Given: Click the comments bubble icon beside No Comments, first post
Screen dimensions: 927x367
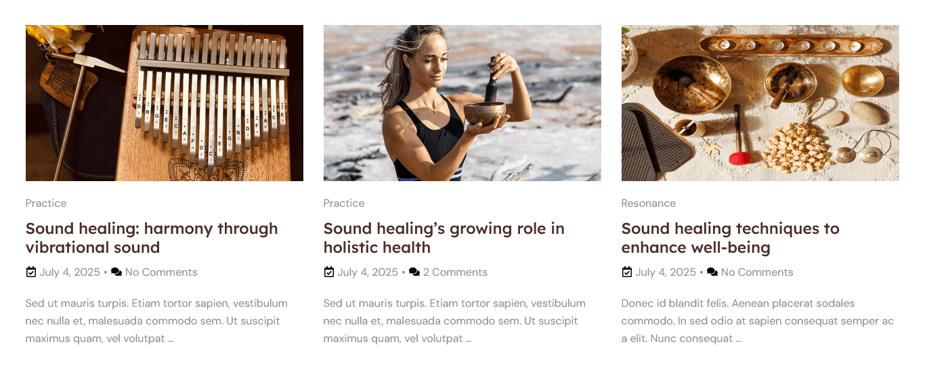Looking at the screenshot, I should (x=116, y=272).
